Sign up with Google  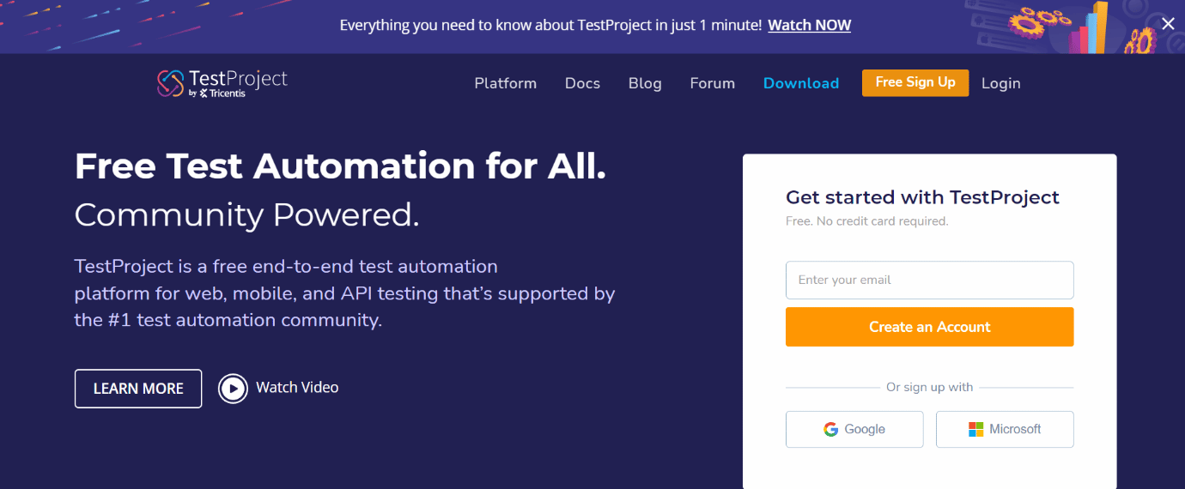(854, 429)
